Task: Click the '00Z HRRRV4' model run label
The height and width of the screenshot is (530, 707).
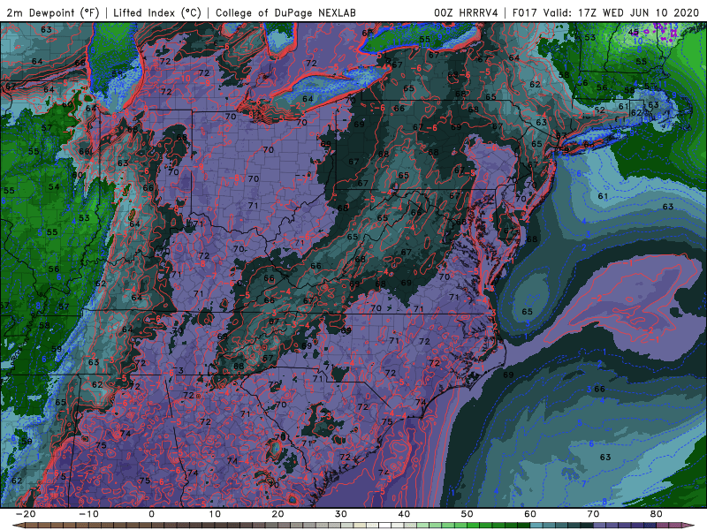Action: tap(466, 12)
